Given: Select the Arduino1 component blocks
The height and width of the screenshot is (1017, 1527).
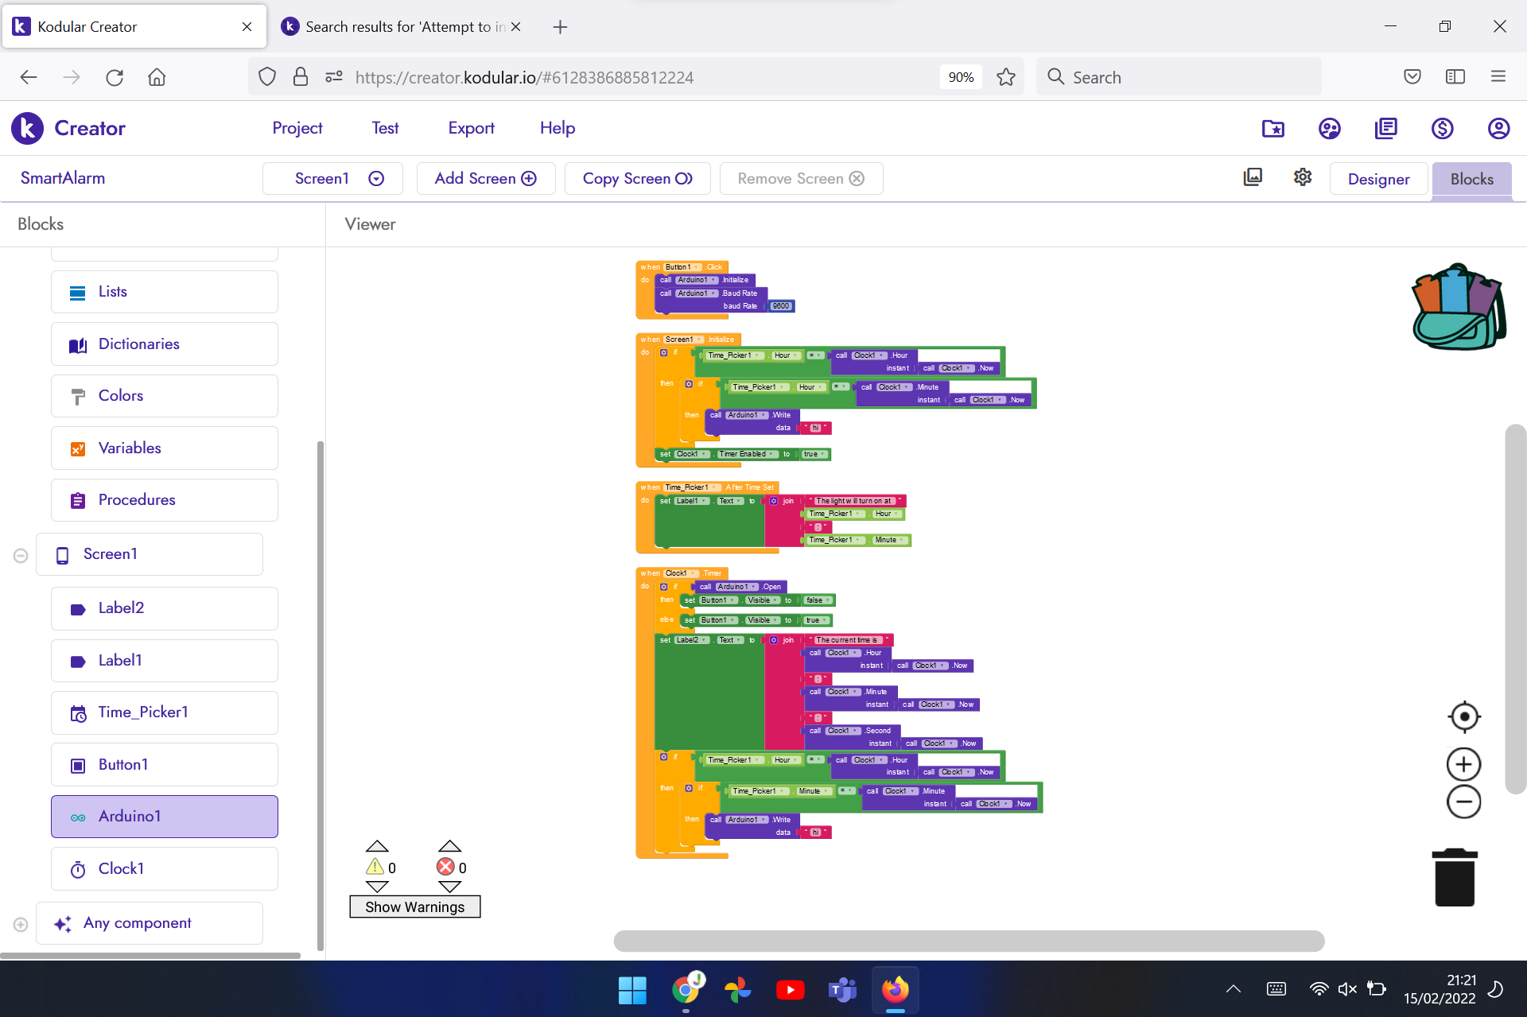Looking at the screenshot, I should pyautogui.click(x=165, y=817).
